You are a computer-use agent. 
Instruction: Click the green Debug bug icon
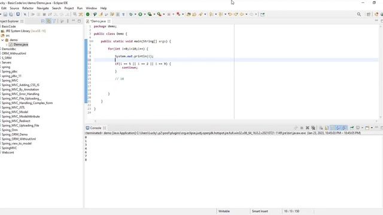131,14
